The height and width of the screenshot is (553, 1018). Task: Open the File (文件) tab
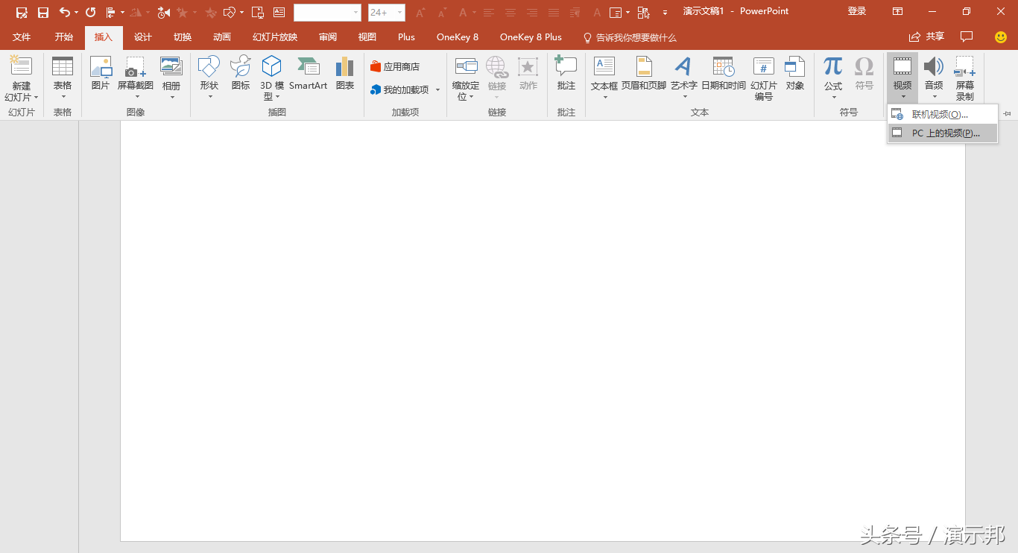(x=22, y=37)
